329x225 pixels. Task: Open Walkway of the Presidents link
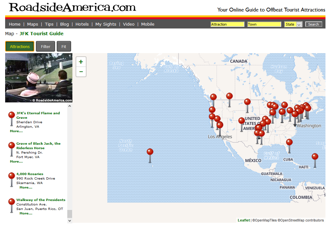[x=41, y=200]
